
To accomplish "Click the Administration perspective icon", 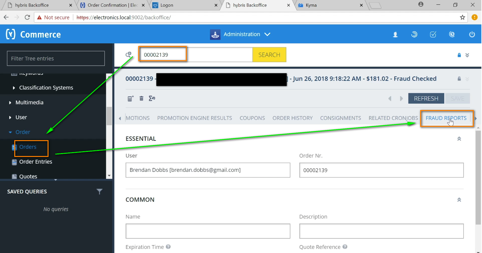I will click(215, 34).
